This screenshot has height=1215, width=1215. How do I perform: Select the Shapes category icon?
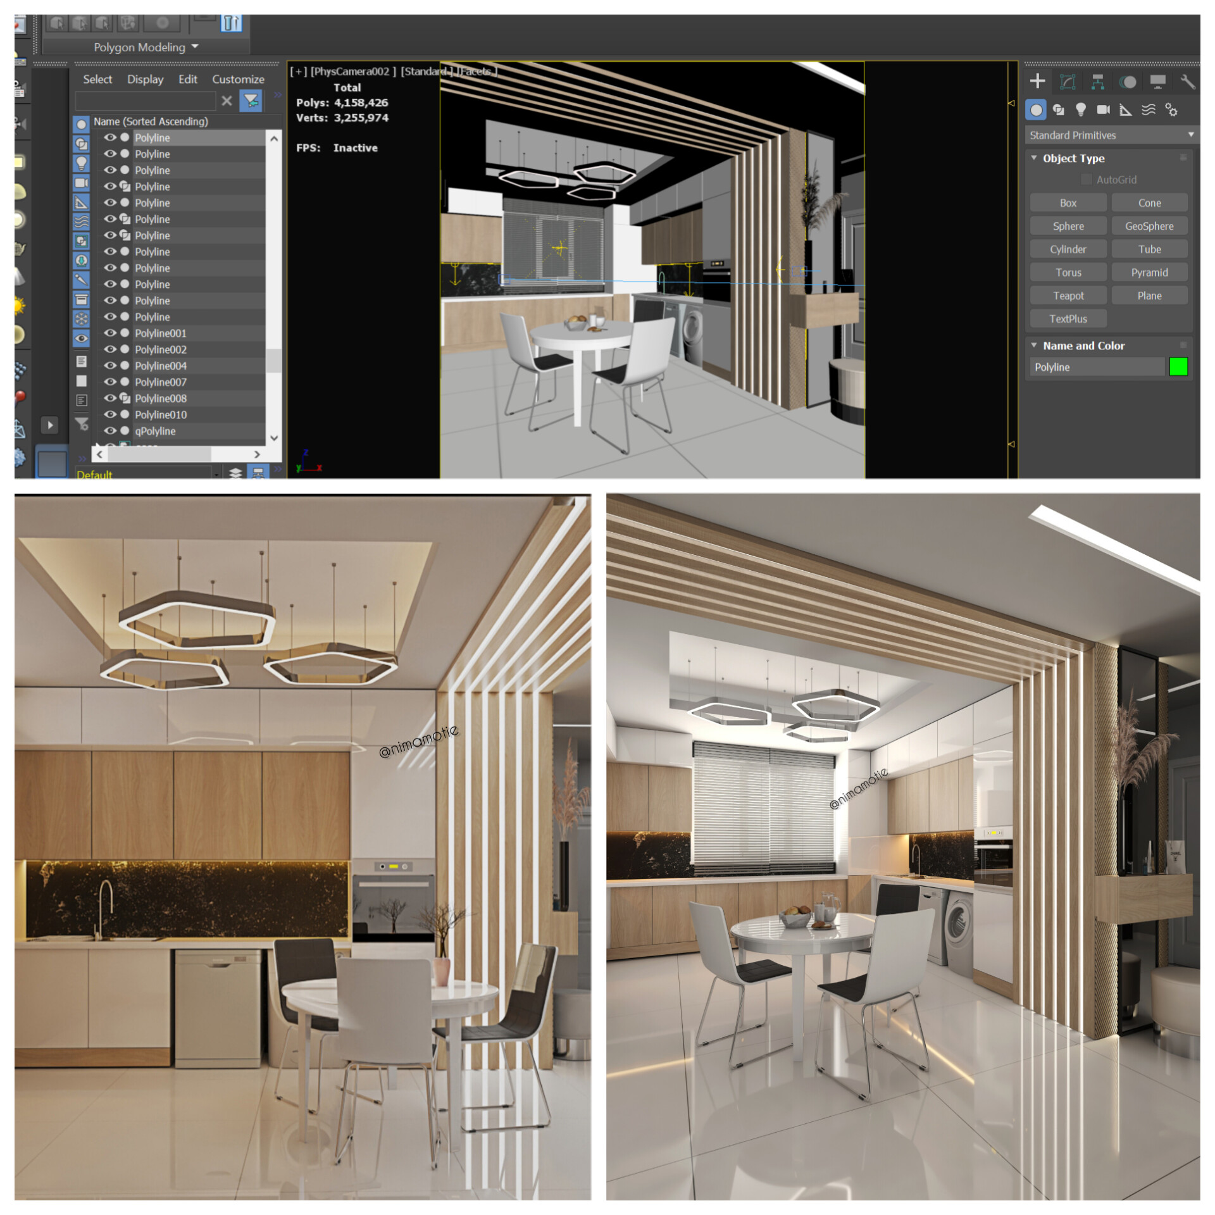pyautogui.click(x=1058, y=110)
